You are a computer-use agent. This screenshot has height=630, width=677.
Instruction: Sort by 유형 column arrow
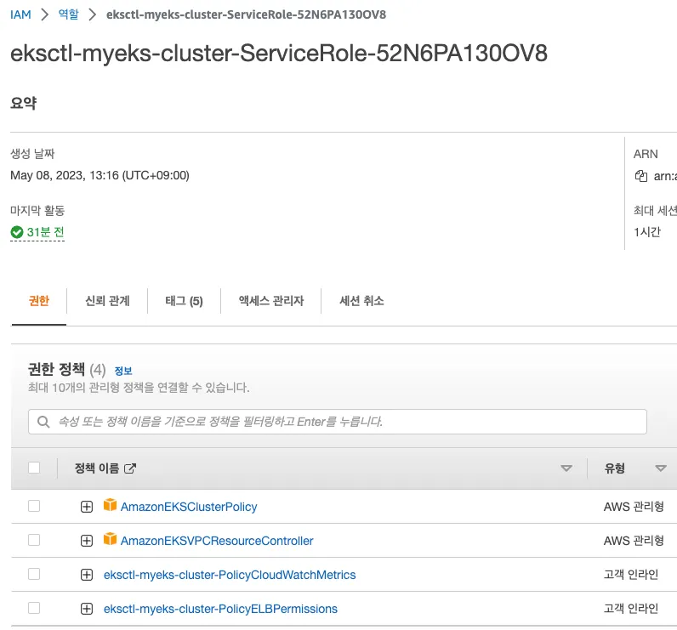point(661,468)
